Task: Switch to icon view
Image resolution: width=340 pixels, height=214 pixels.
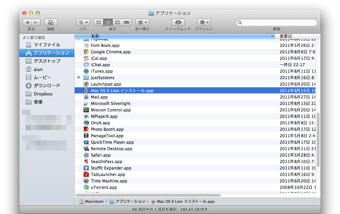Action: [98, 22]
